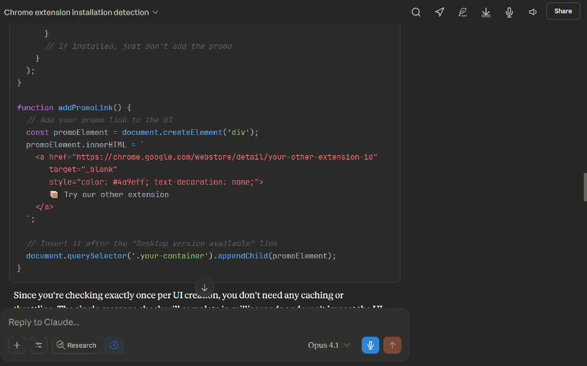Expand the chat title dropdown chevron
587x366 pixels.
155,12
